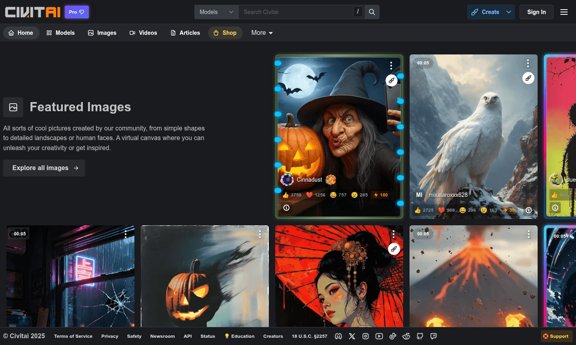React with the laughing emoji on the witch image
The height and width of the screenshot is (345, 576).
(x=333, y=195)
